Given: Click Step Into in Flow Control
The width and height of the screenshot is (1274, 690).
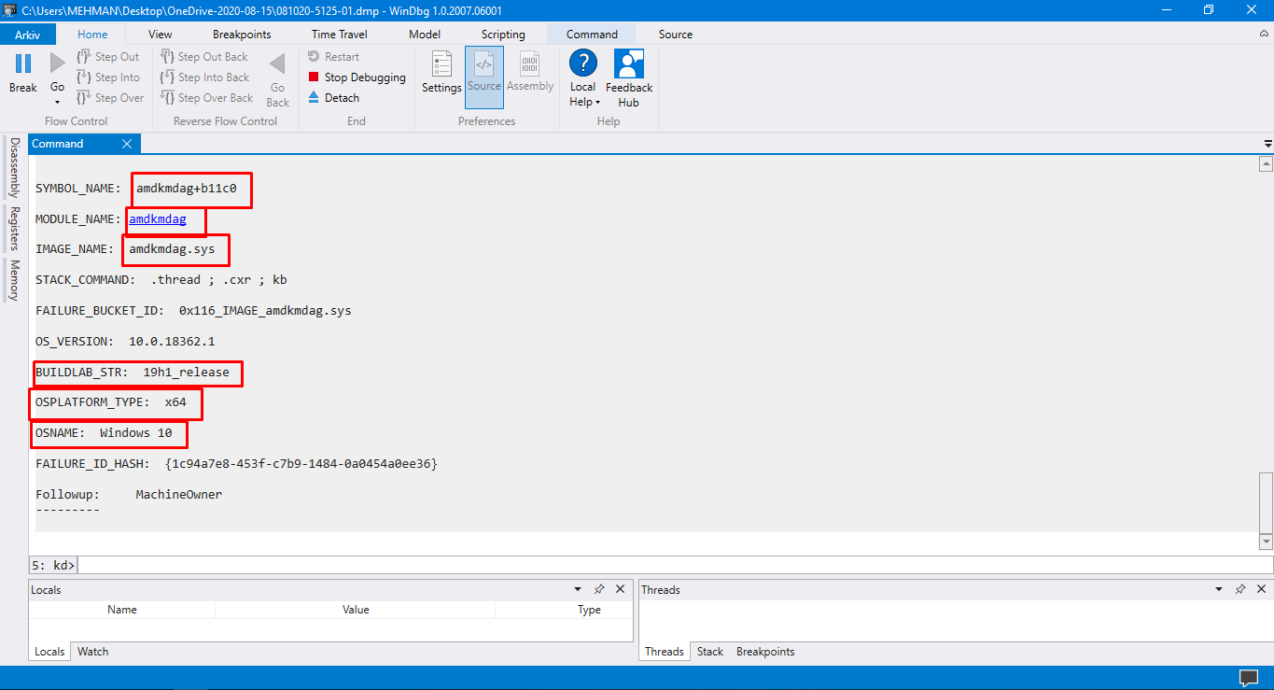Looking at the screenshot, I should [x=108, y=77].
